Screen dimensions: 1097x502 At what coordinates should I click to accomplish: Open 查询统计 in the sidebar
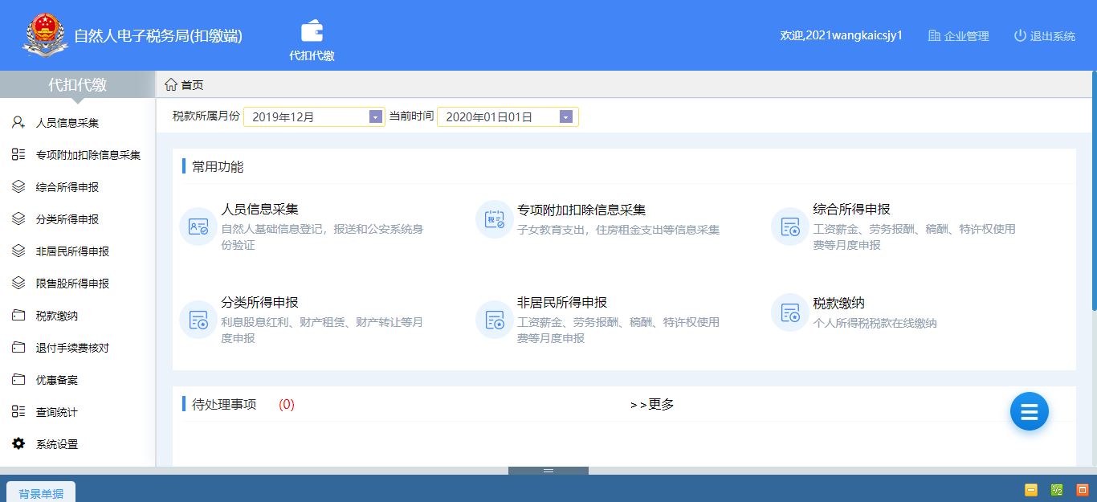pyautogui.click(x=56, y=412)
